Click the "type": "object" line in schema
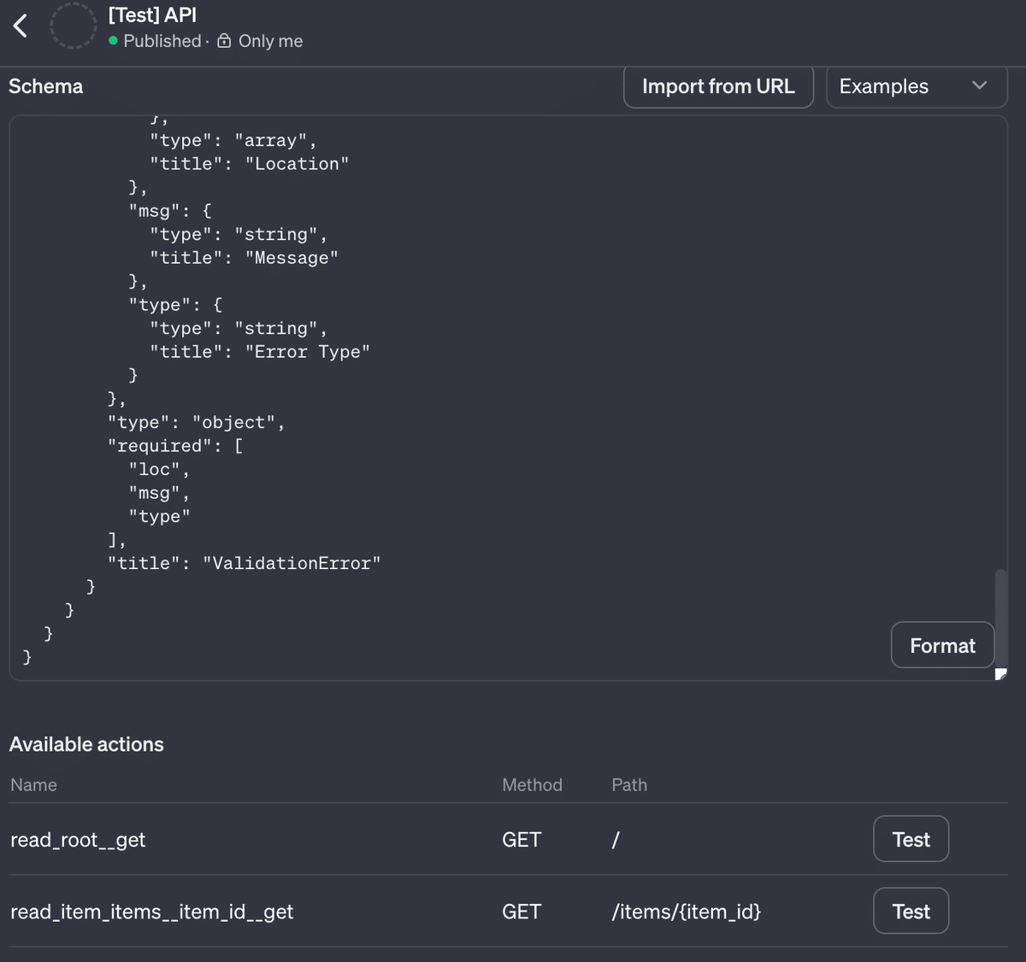The width and height of the screenshot is (1026, 962). tap(196, 423)
